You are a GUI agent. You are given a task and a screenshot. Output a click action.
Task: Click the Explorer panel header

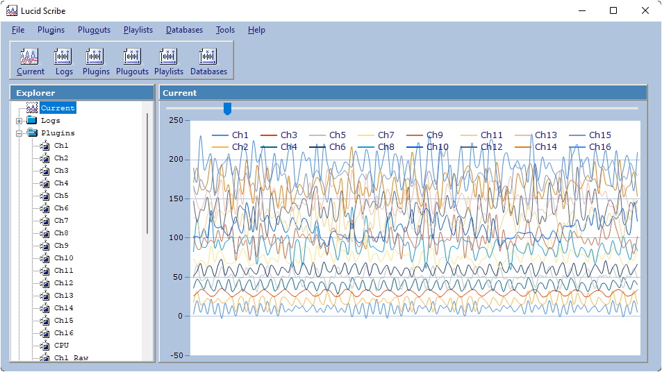(x=82, y=93)
